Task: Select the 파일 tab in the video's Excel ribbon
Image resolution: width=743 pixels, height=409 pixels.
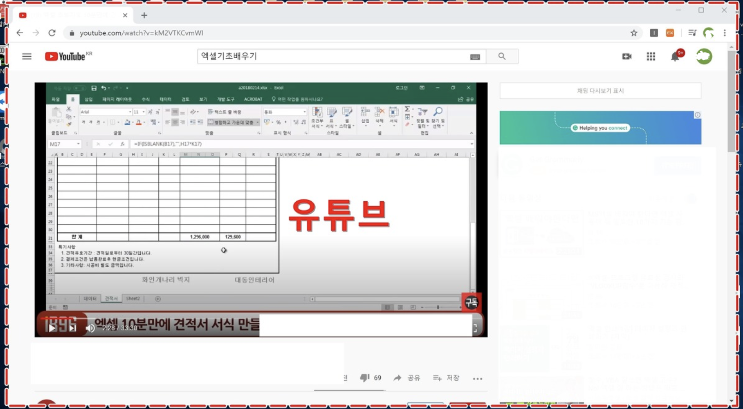Action: (56, 99)
